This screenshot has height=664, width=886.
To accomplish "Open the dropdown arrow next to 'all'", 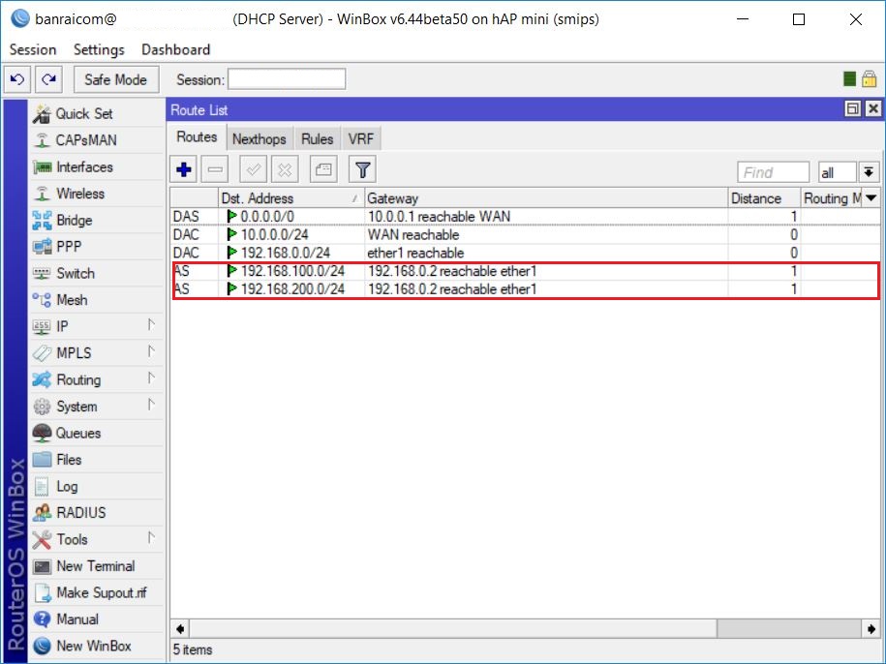I will [869, 172].
